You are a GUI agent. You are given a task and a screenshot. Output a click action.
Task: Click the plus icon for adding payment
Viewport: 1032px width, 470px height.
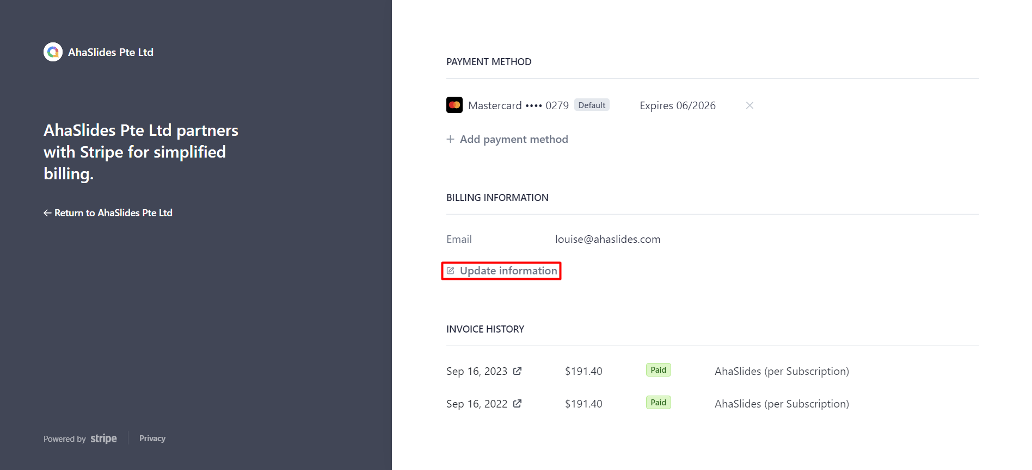pyautogui.click(x=450, y=139)
